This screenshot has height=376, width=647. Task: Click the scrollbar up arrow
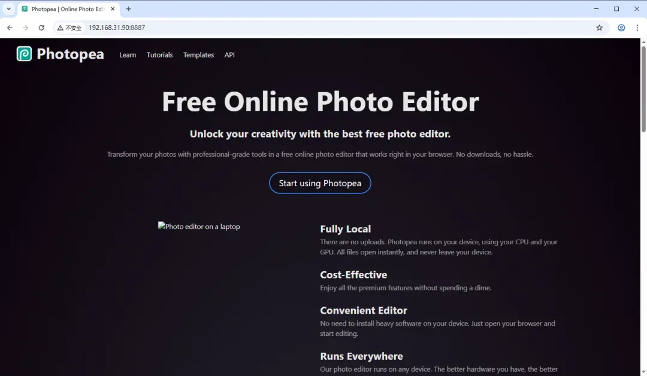(x=643, y=42)
